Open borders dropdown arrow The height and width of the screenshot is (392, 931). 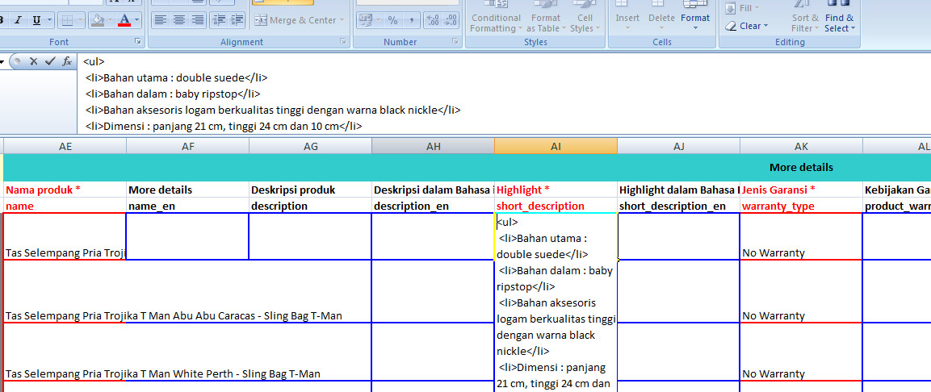[x=80, y=21]
